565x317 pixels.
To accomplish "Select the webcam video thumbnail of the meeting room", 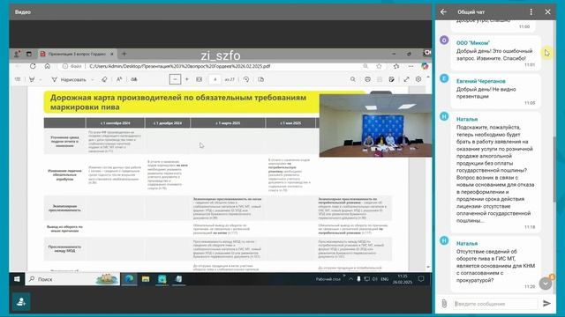I will click(x=375, y=126).
